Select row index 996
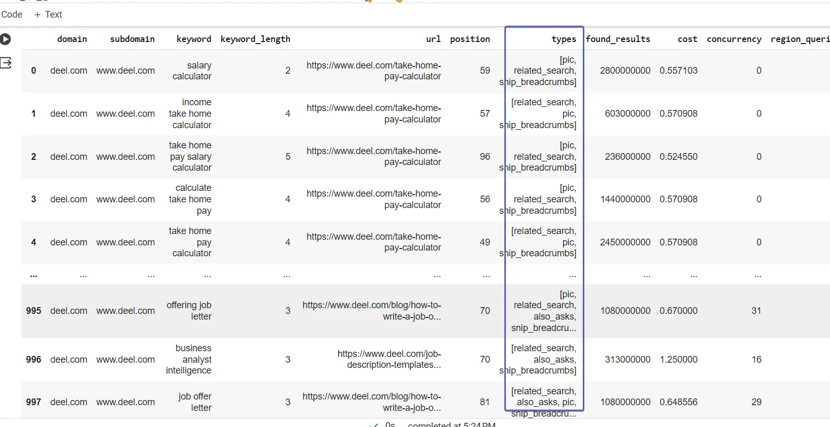Image resolution: width=830 pixels, height=427 pixels. [x=34, y=360]
